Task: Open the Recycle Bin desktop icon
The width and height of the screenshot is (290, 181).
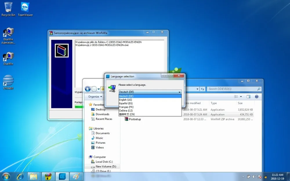Action: point(8,9)
